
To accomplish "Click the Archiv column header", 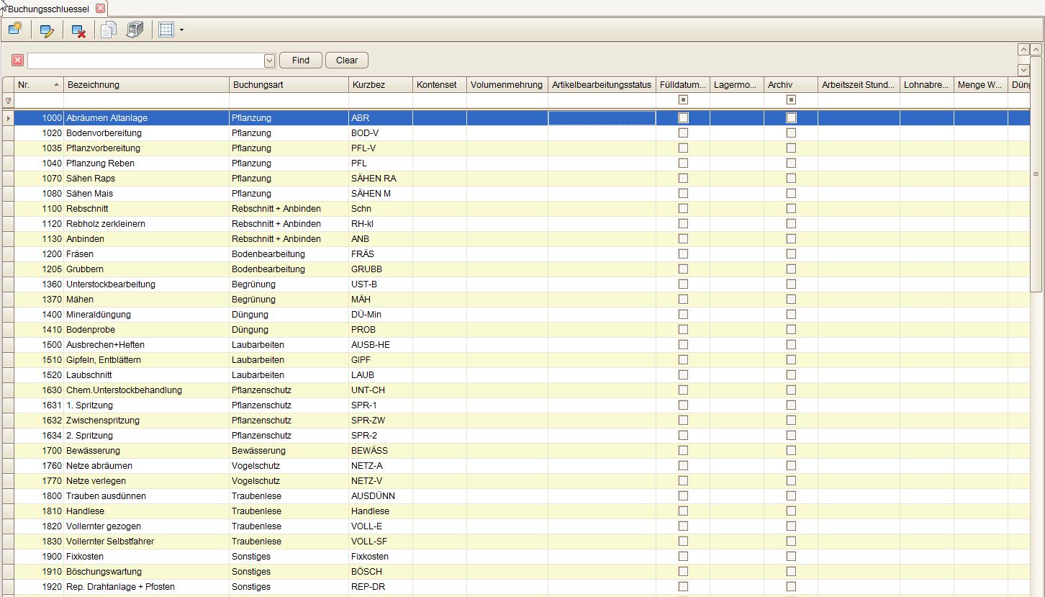I will pos(790,84).
